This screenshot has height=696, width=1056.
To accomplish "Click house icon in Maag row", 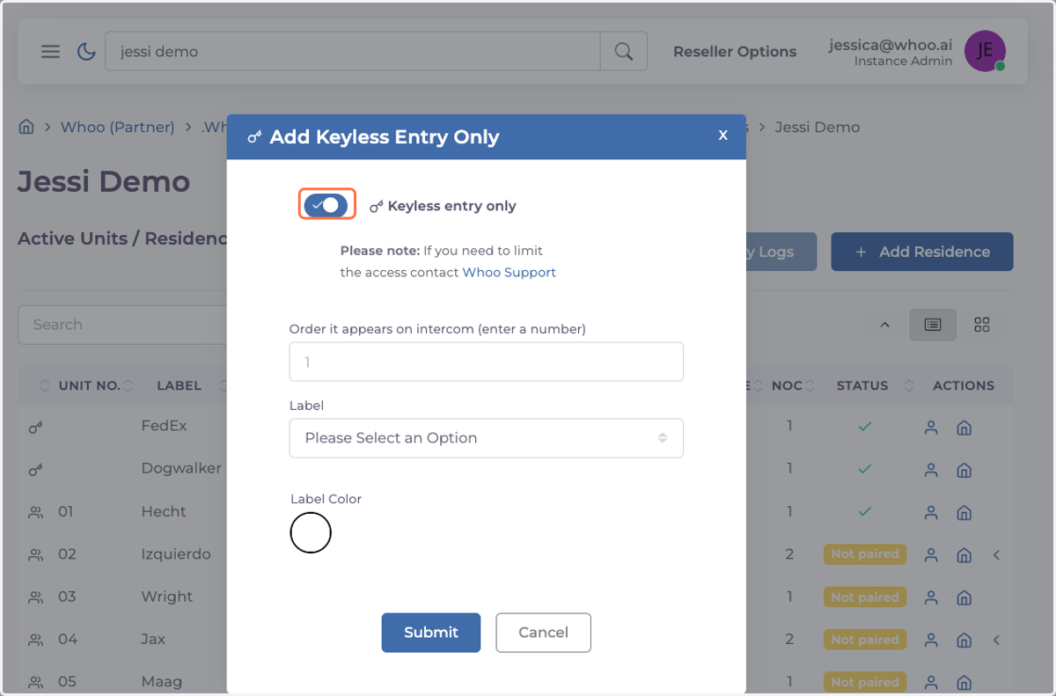I will tap(964, 682).
